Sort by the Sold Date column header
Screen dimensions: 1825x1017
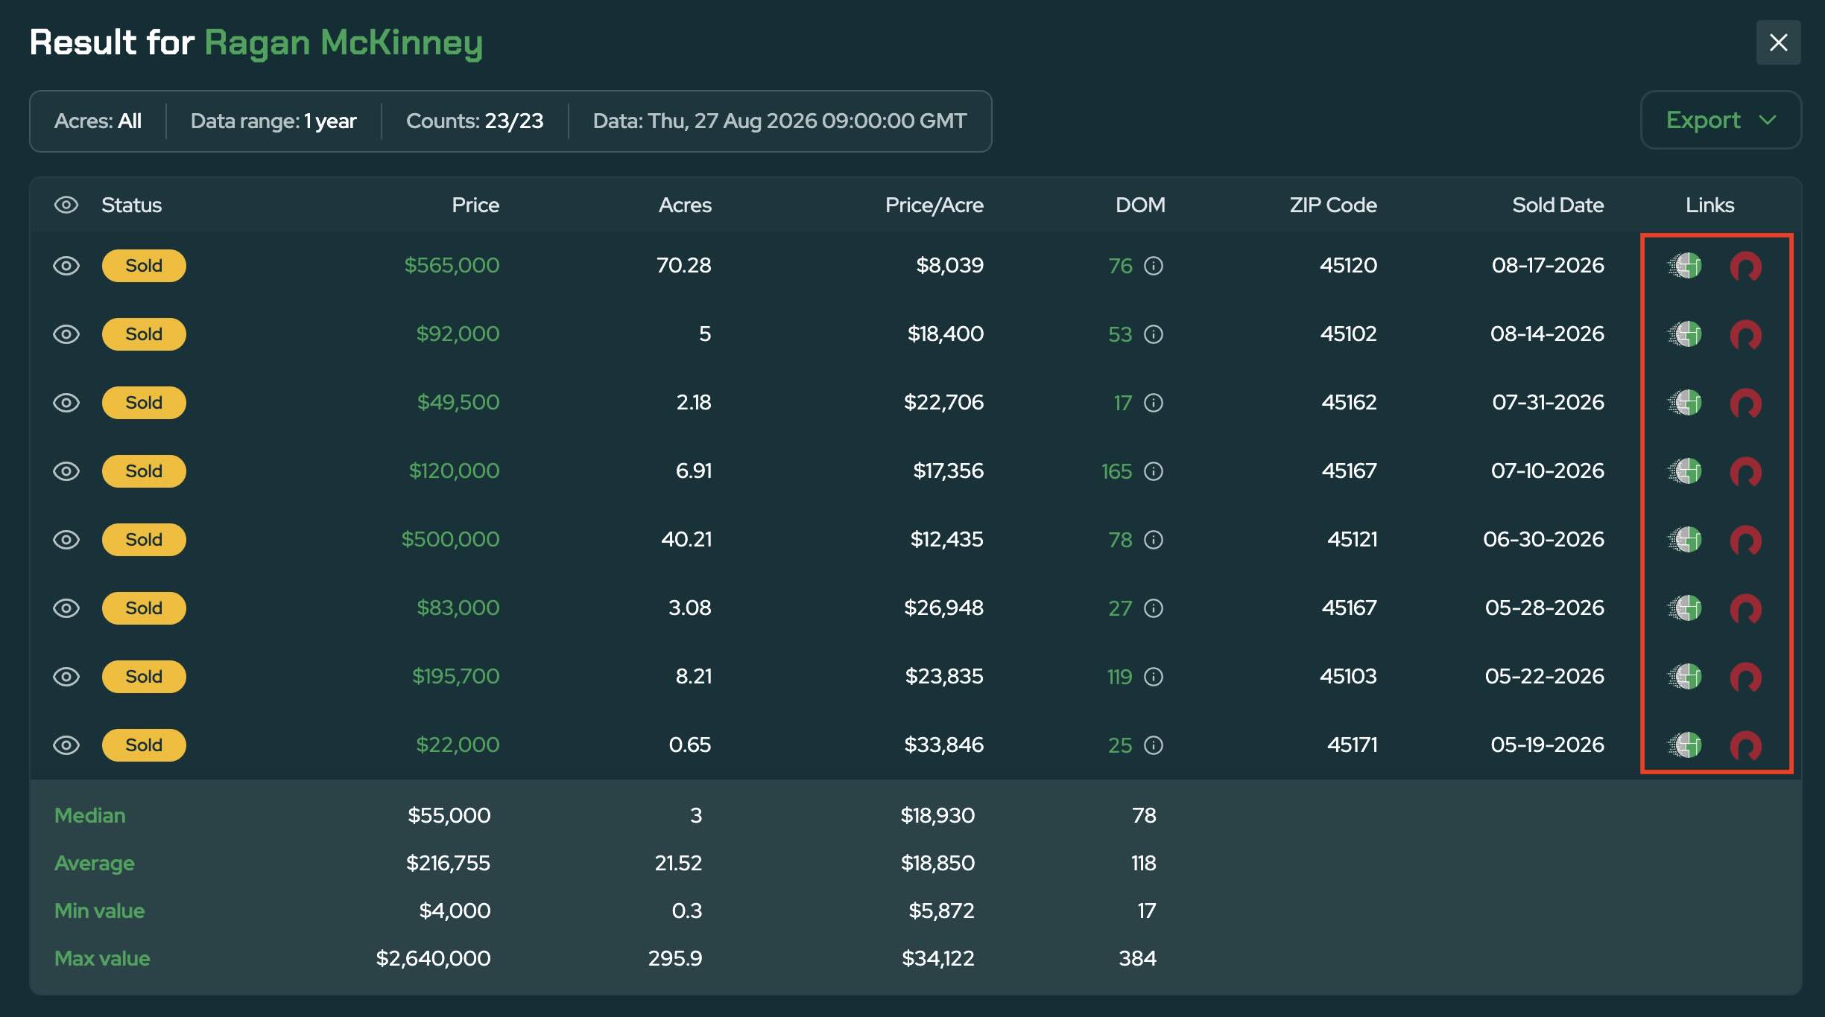[x=1557, y=205]
